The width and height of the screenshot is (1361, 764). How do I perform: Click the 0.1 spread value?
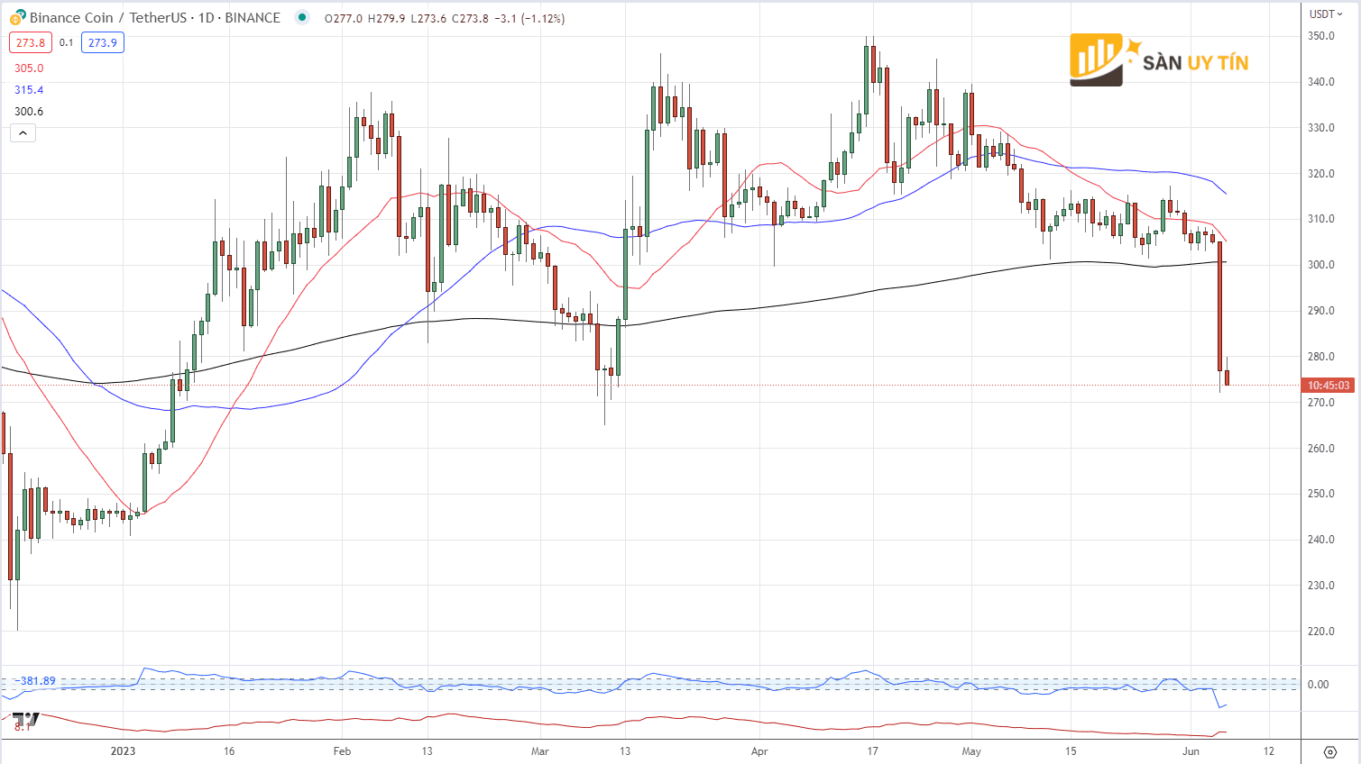tap(67, 42)
